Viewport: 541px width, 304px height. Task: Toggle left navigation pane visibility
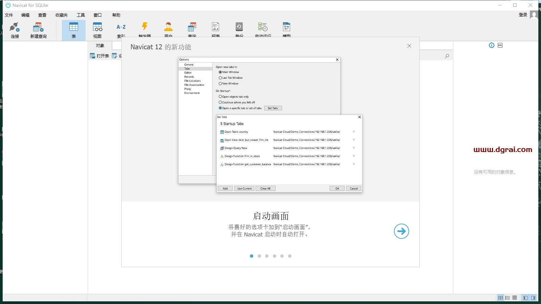(525, 298)
